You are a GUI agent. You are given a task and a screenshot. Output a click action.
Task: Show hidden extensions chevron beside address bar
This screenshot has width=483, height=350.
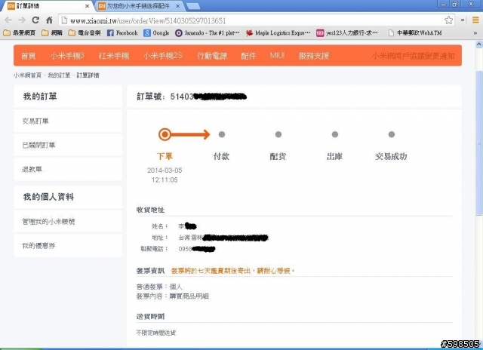pos(463,20)
